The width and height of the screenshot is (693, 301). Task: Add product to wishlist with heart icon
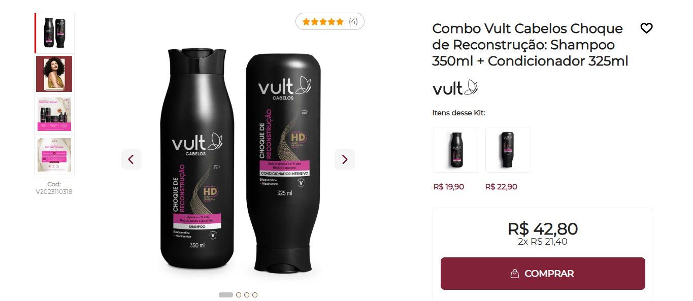(646, 28)
